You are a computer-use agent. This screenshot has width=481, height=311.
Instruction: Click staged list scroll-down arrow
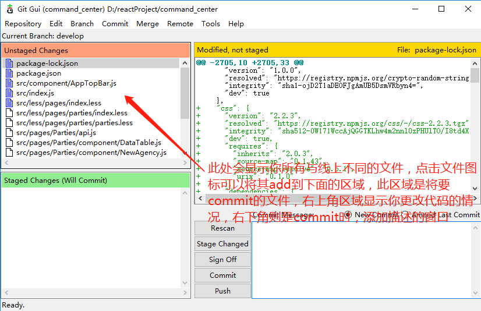click(x=185, y=283)
